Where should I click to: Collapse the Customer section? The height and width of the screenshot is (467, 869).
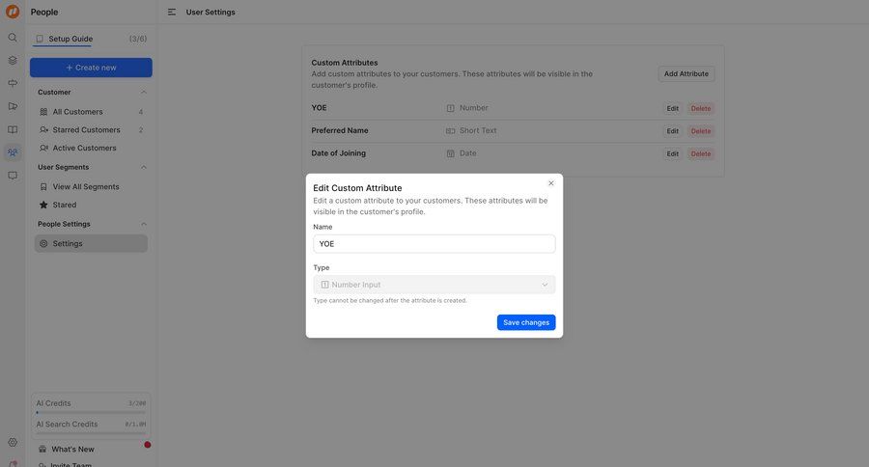pos(144,92)
